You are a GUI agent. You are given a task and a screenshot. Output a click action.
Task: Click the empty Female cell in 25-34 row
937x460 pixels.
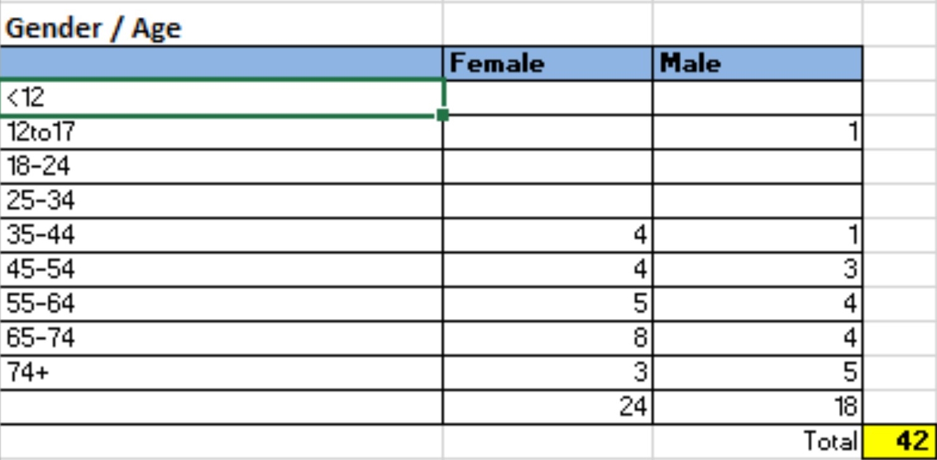[x=548, y=201]
